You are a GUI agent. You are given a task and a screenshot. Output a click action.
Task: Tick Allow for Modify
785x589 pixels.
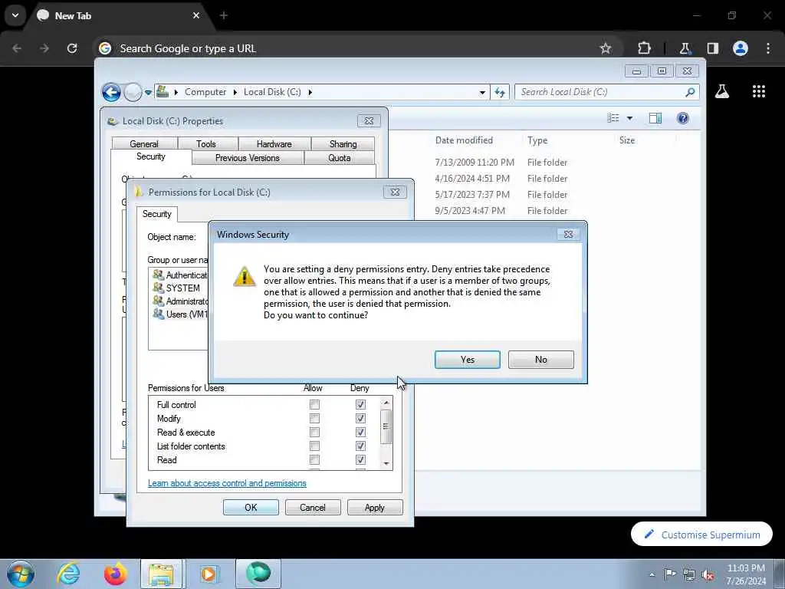[x=314, y=418]
